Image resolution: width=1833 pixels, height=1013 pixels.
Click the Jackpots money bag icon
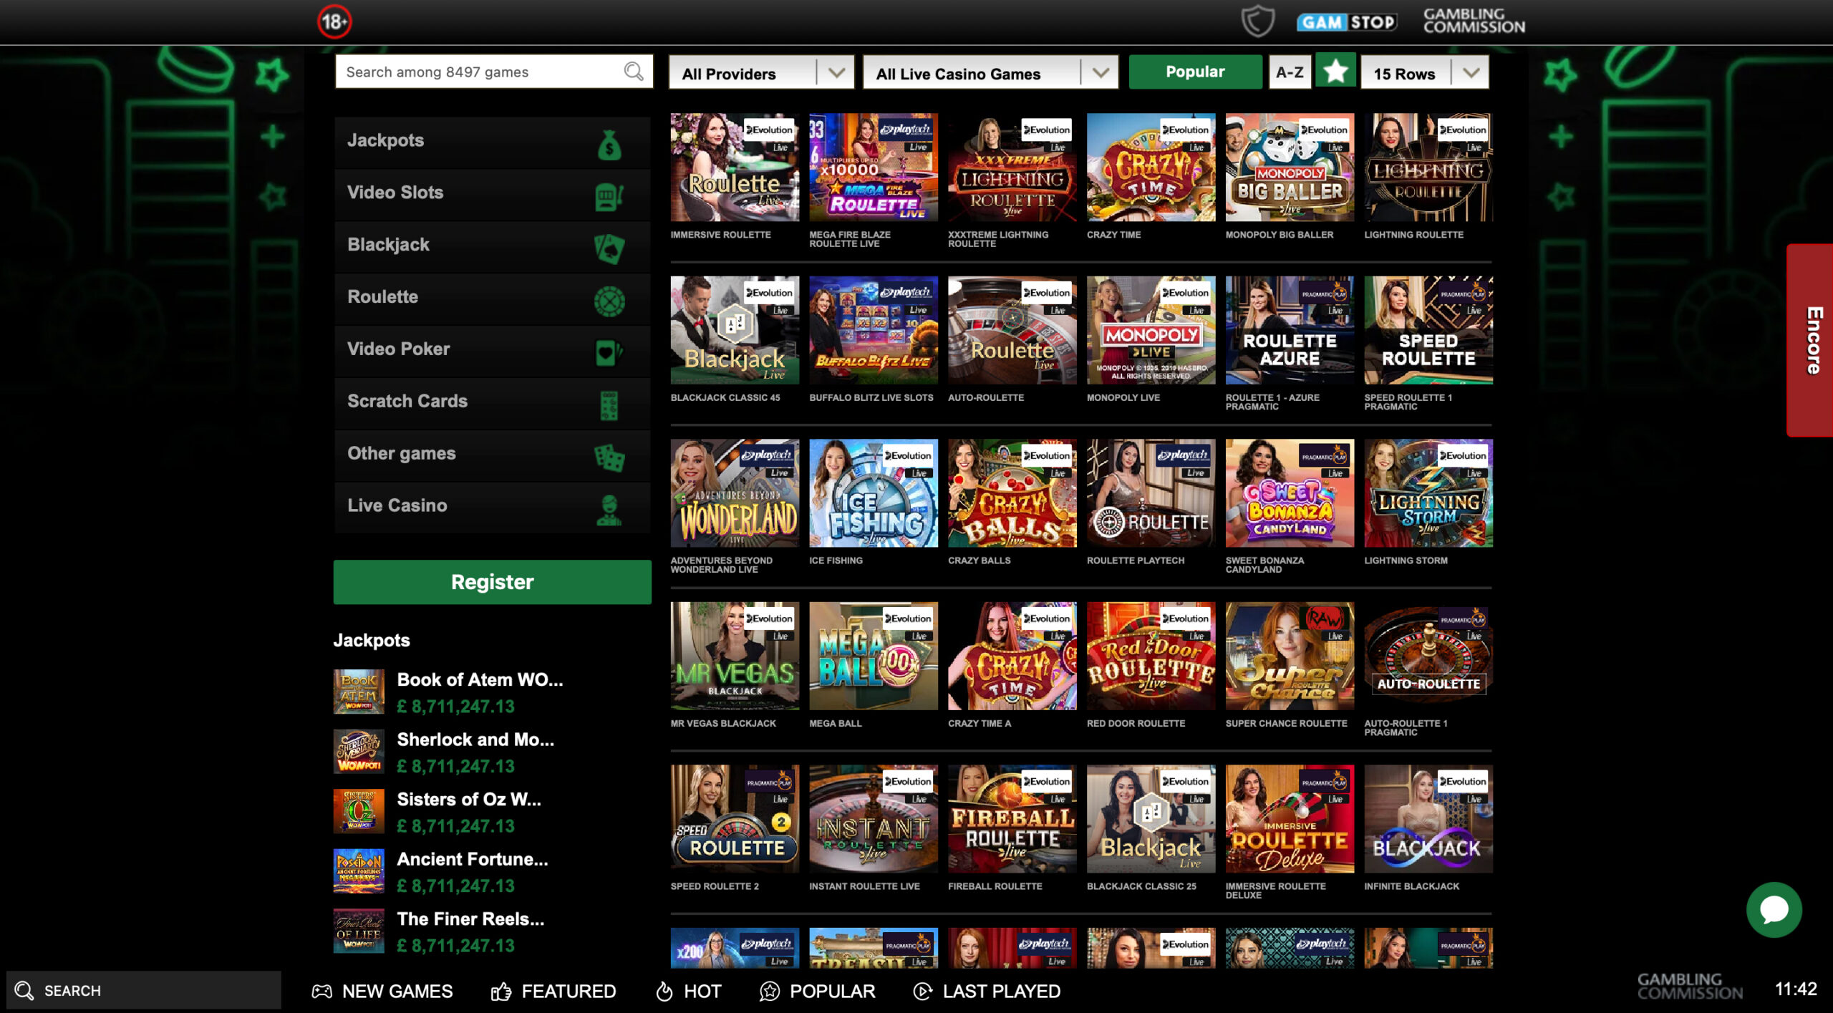click(x=609, y=144)
